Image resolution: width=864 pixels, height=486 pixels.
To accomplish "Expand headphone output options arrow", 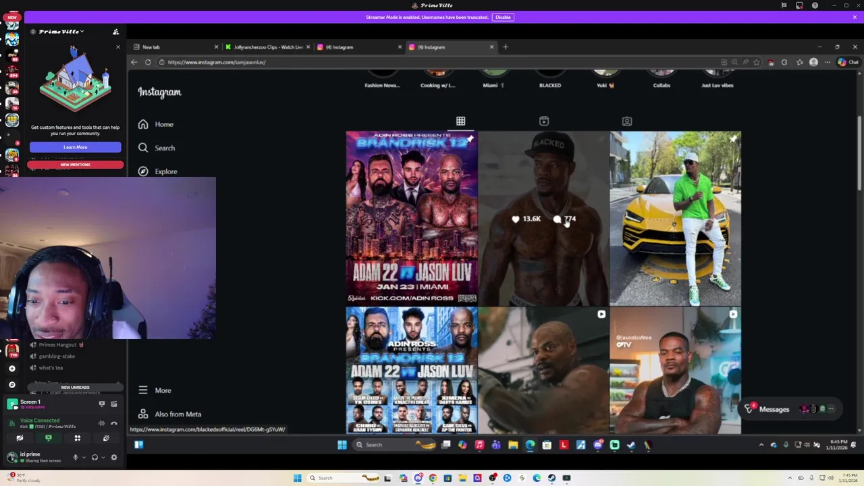I will point(103,458).
